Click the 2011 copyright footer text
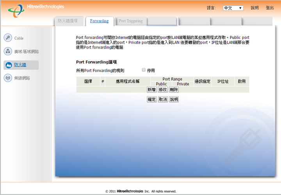The width and height of the screenshot is (281, 195). 140,191
